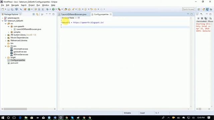
Task: Open the File menu
Action: 2,5
